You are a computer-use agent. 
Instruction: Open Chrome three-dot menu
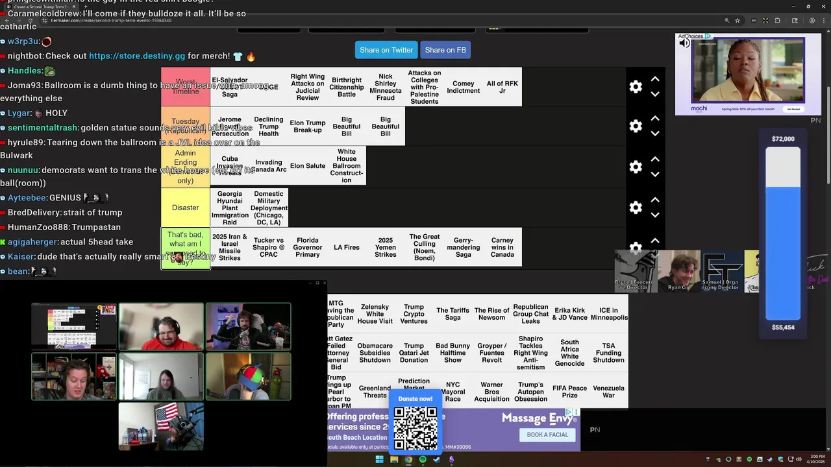tap(823, 21)
